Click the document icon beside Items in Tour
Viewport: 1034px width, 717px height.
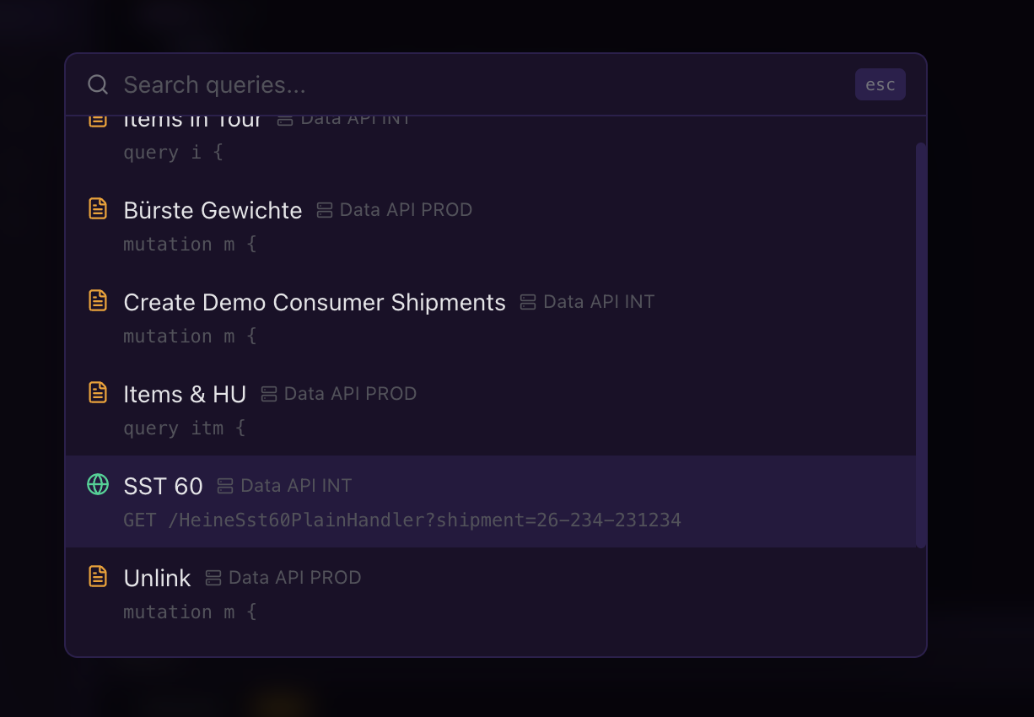coord(99,118)
